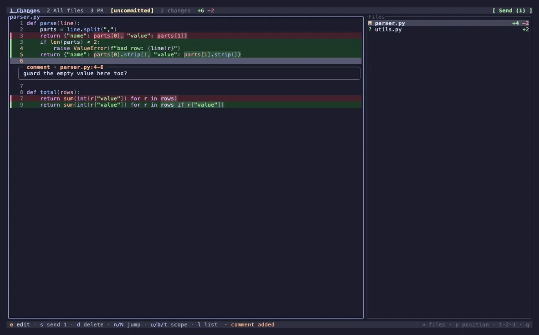
Task: Click the ⇥ files hint in status bar
Action: pyautogui.click(x=434, y=325)
